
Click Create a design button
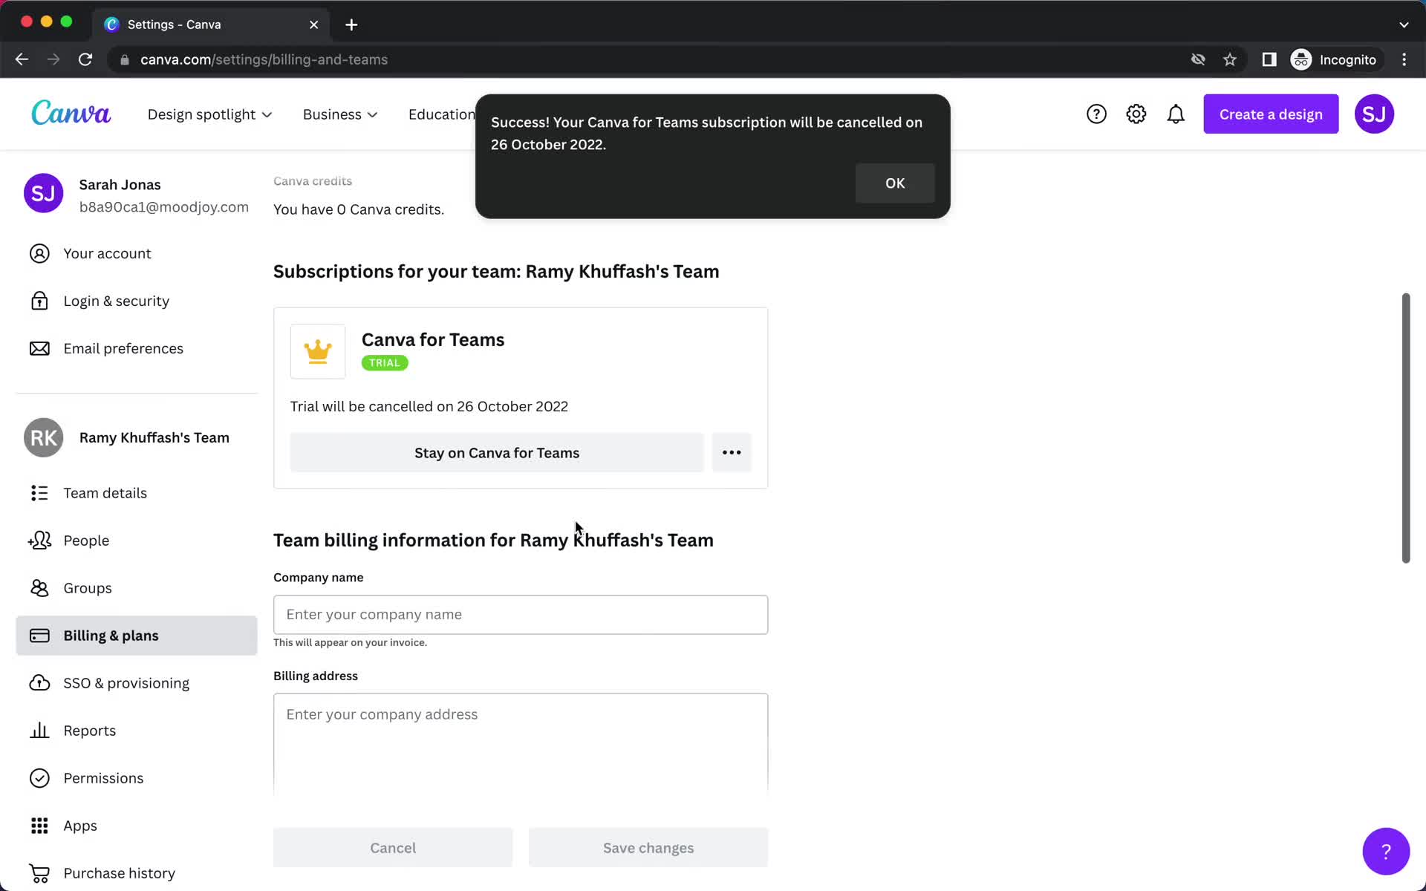click(x=1271, y=114)
